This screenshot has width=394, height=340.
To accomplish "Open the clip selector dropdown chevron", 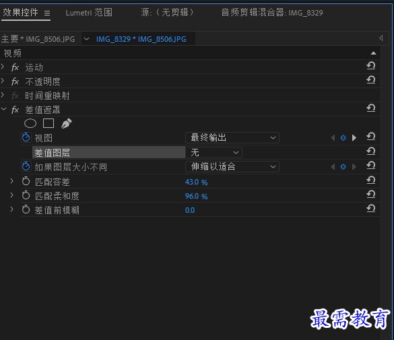I will (x=86, y=39).
